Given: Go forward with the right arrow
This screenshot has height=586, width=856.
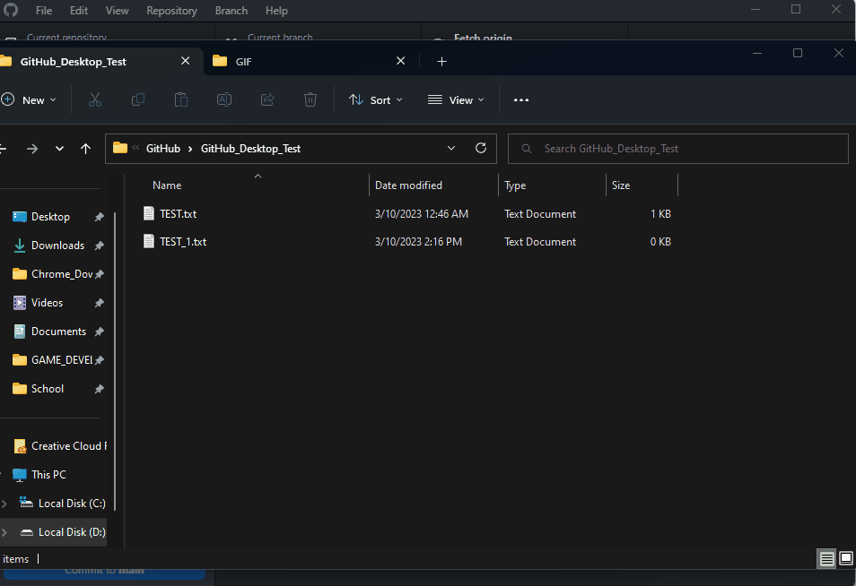Looking at the screenshot, I should click(x=32, y=149).
